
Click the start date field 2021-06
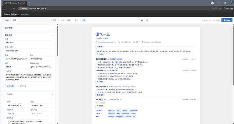[x=18, y=113]
